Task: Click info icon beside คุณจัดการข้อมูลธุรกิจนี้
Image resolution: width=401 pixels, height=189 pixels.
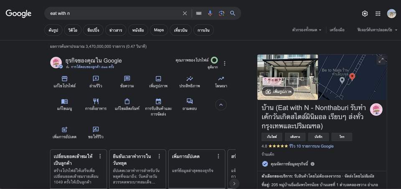Action: click(312, 164)
